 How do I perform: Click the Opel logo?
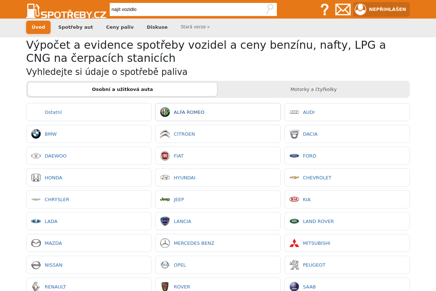click(165, 265)
